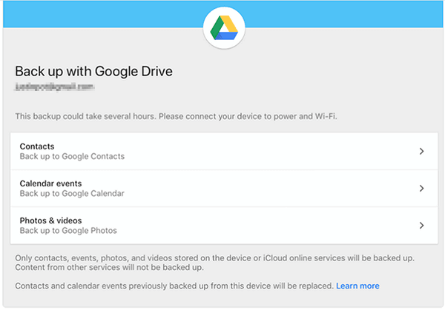Click the 'Back up to Google Photos' subtitle
Screen dimensions: 445x310
68,231
